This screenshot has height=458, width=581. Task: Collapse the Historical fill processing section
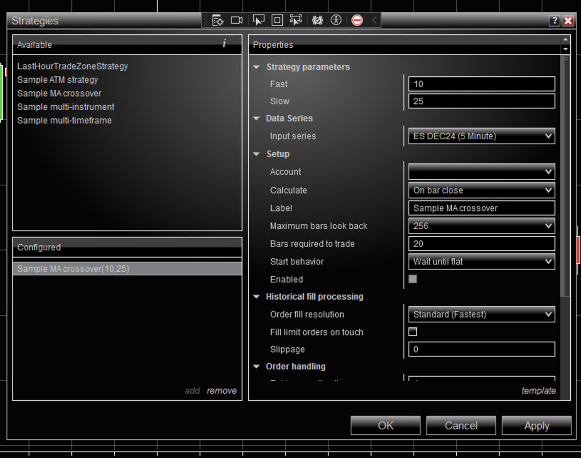click(257, 297)
